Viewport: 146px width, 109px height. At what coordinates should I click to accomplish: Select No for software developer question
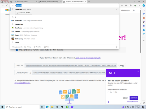pyautogui.click(x=114, y=92)
